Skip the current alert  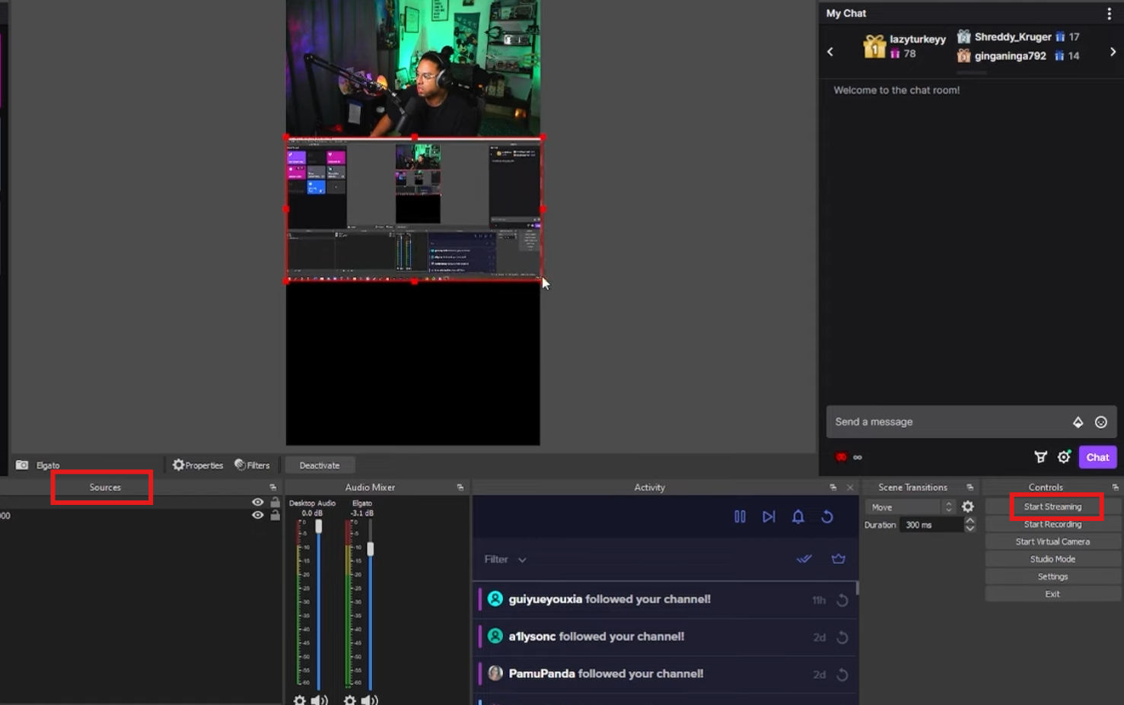point(768,516)
